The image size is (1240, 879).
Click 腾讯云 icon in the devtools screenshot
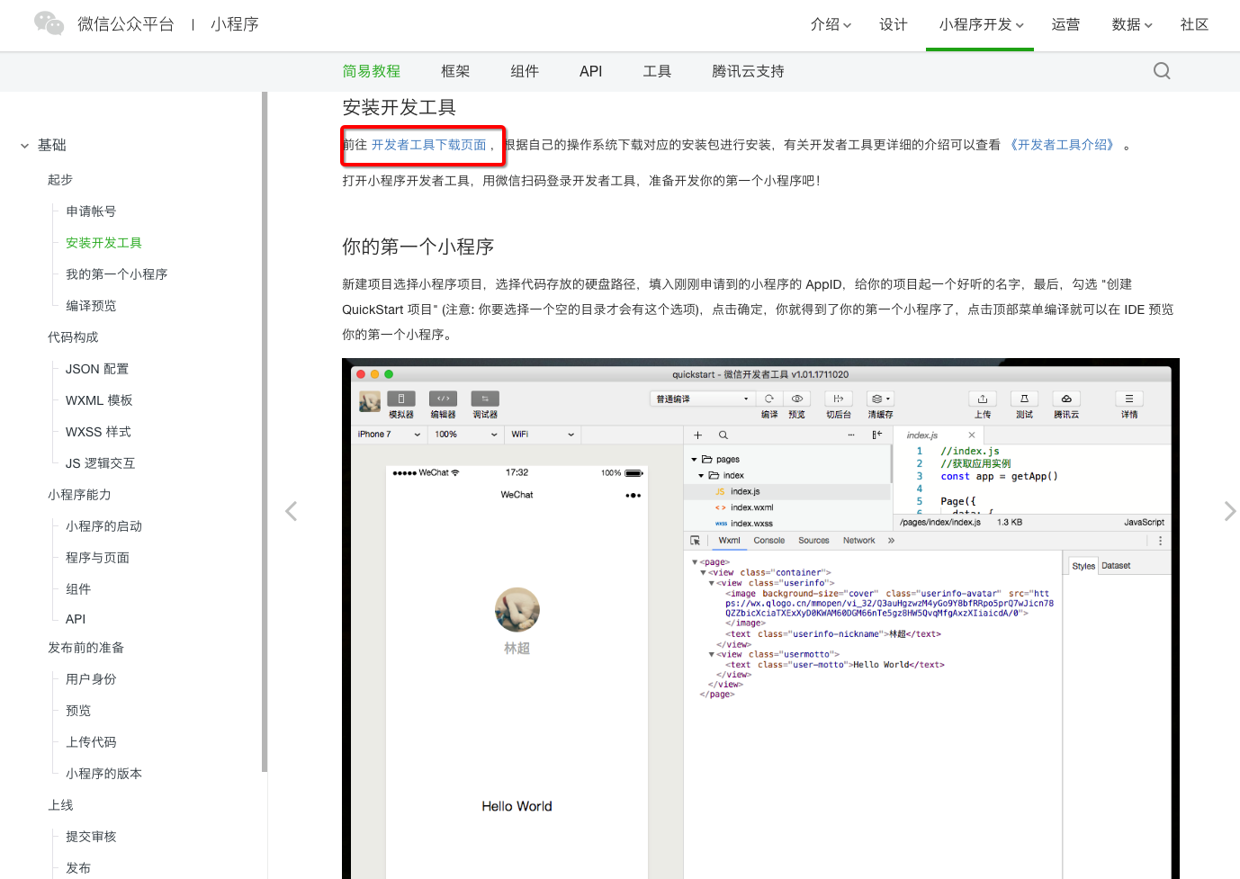click(x=1066, y=399)
